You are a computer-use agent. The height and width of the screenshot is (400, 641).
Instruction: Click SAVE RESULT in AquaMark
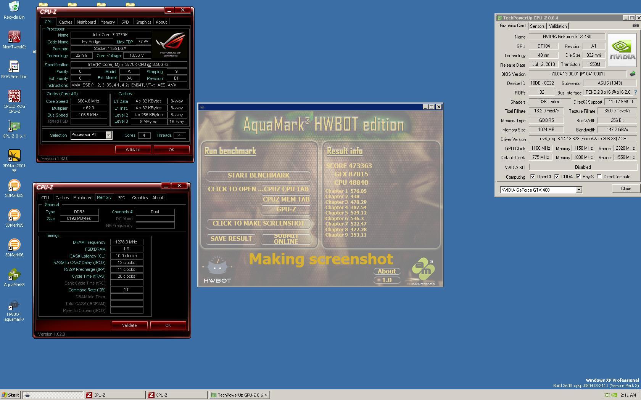[x=231, y=238]
